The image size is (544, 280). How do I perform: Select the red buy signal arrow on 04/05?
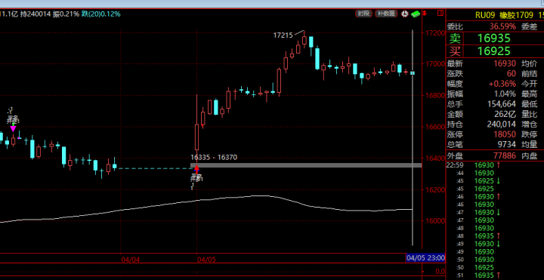click(196, 170)
